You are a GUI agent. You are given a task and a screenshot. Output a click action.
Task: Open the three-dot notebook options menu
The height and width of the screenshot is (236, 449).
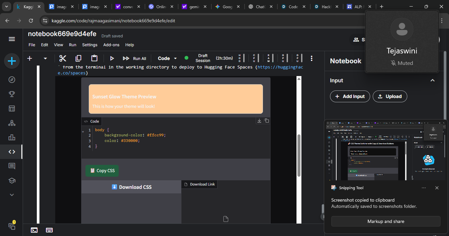312,58
